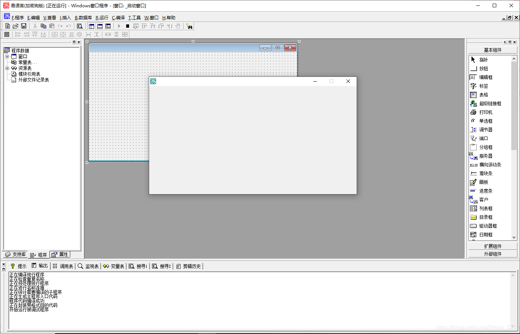Click the 扩展组件 panel button
The height and width of the screenshot is (334, 520).
click(493, 246)
